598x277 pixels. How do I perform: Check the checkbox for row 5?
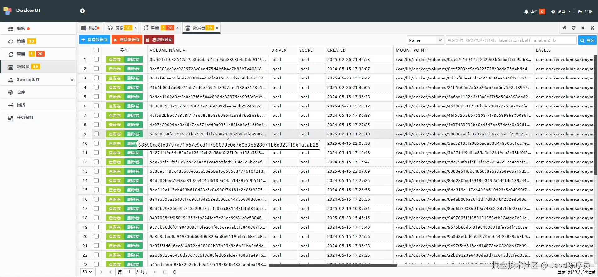[x=96, y=97]
